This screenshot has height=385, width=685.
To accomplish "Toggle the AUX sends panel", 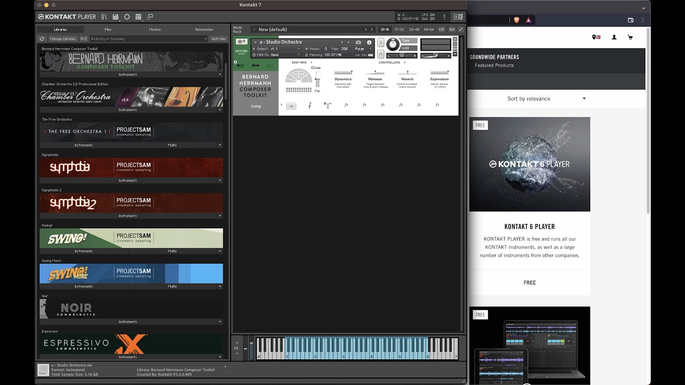I will tap(452, 29).
